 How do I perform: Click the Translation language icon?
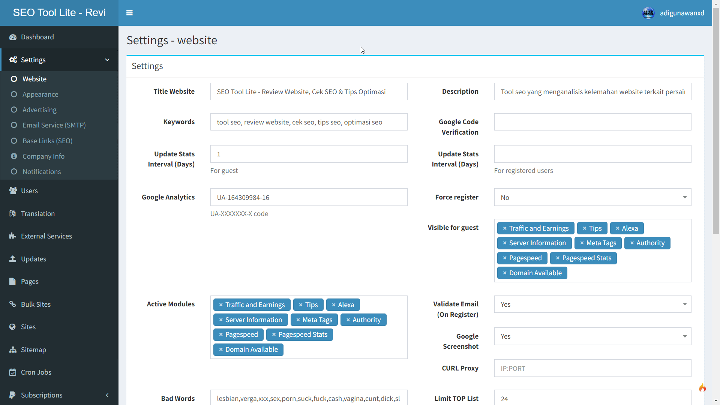point(13,213)
